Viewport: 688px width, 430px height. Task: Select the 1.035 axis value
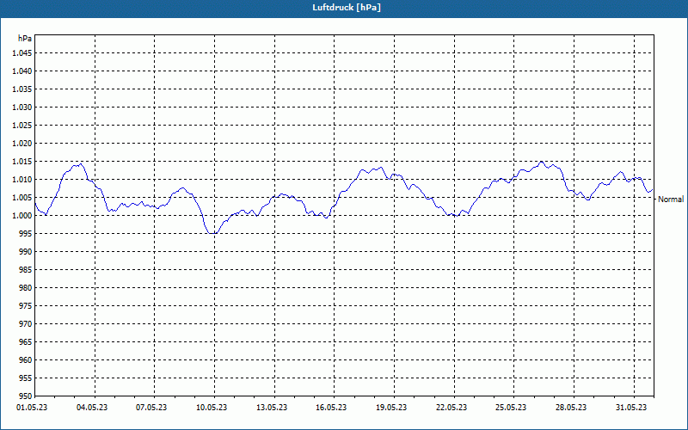pyautogui.click(x=21, y=89)
